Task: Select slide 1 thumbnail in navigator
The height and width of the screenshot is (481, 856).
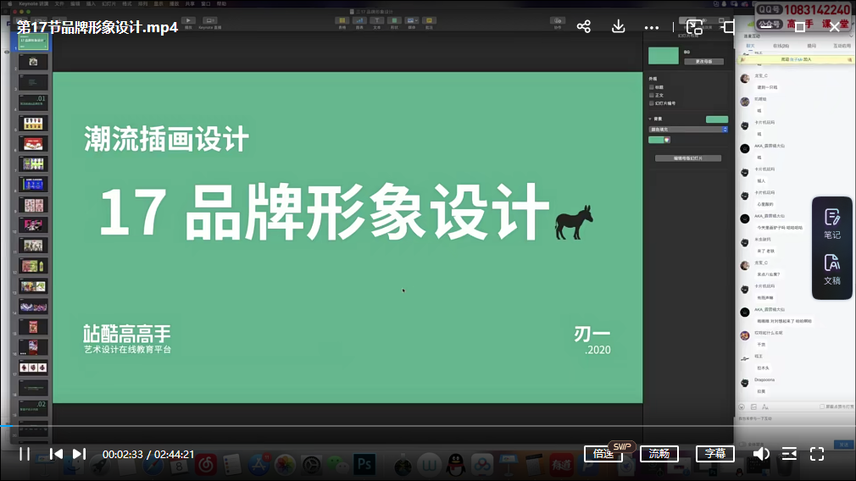Action: (x=33, y=41)
